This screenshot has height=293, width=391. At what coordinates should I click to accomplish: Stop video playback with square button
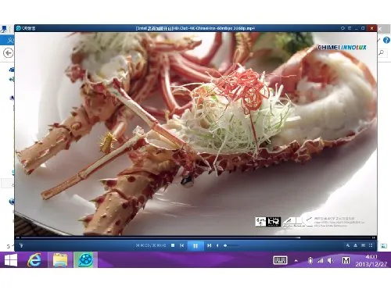point(173,245)
